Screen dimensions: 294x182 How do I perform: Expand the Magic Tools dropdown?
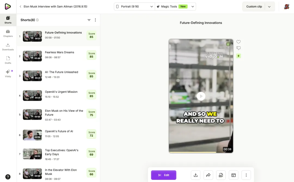point(192,7)
